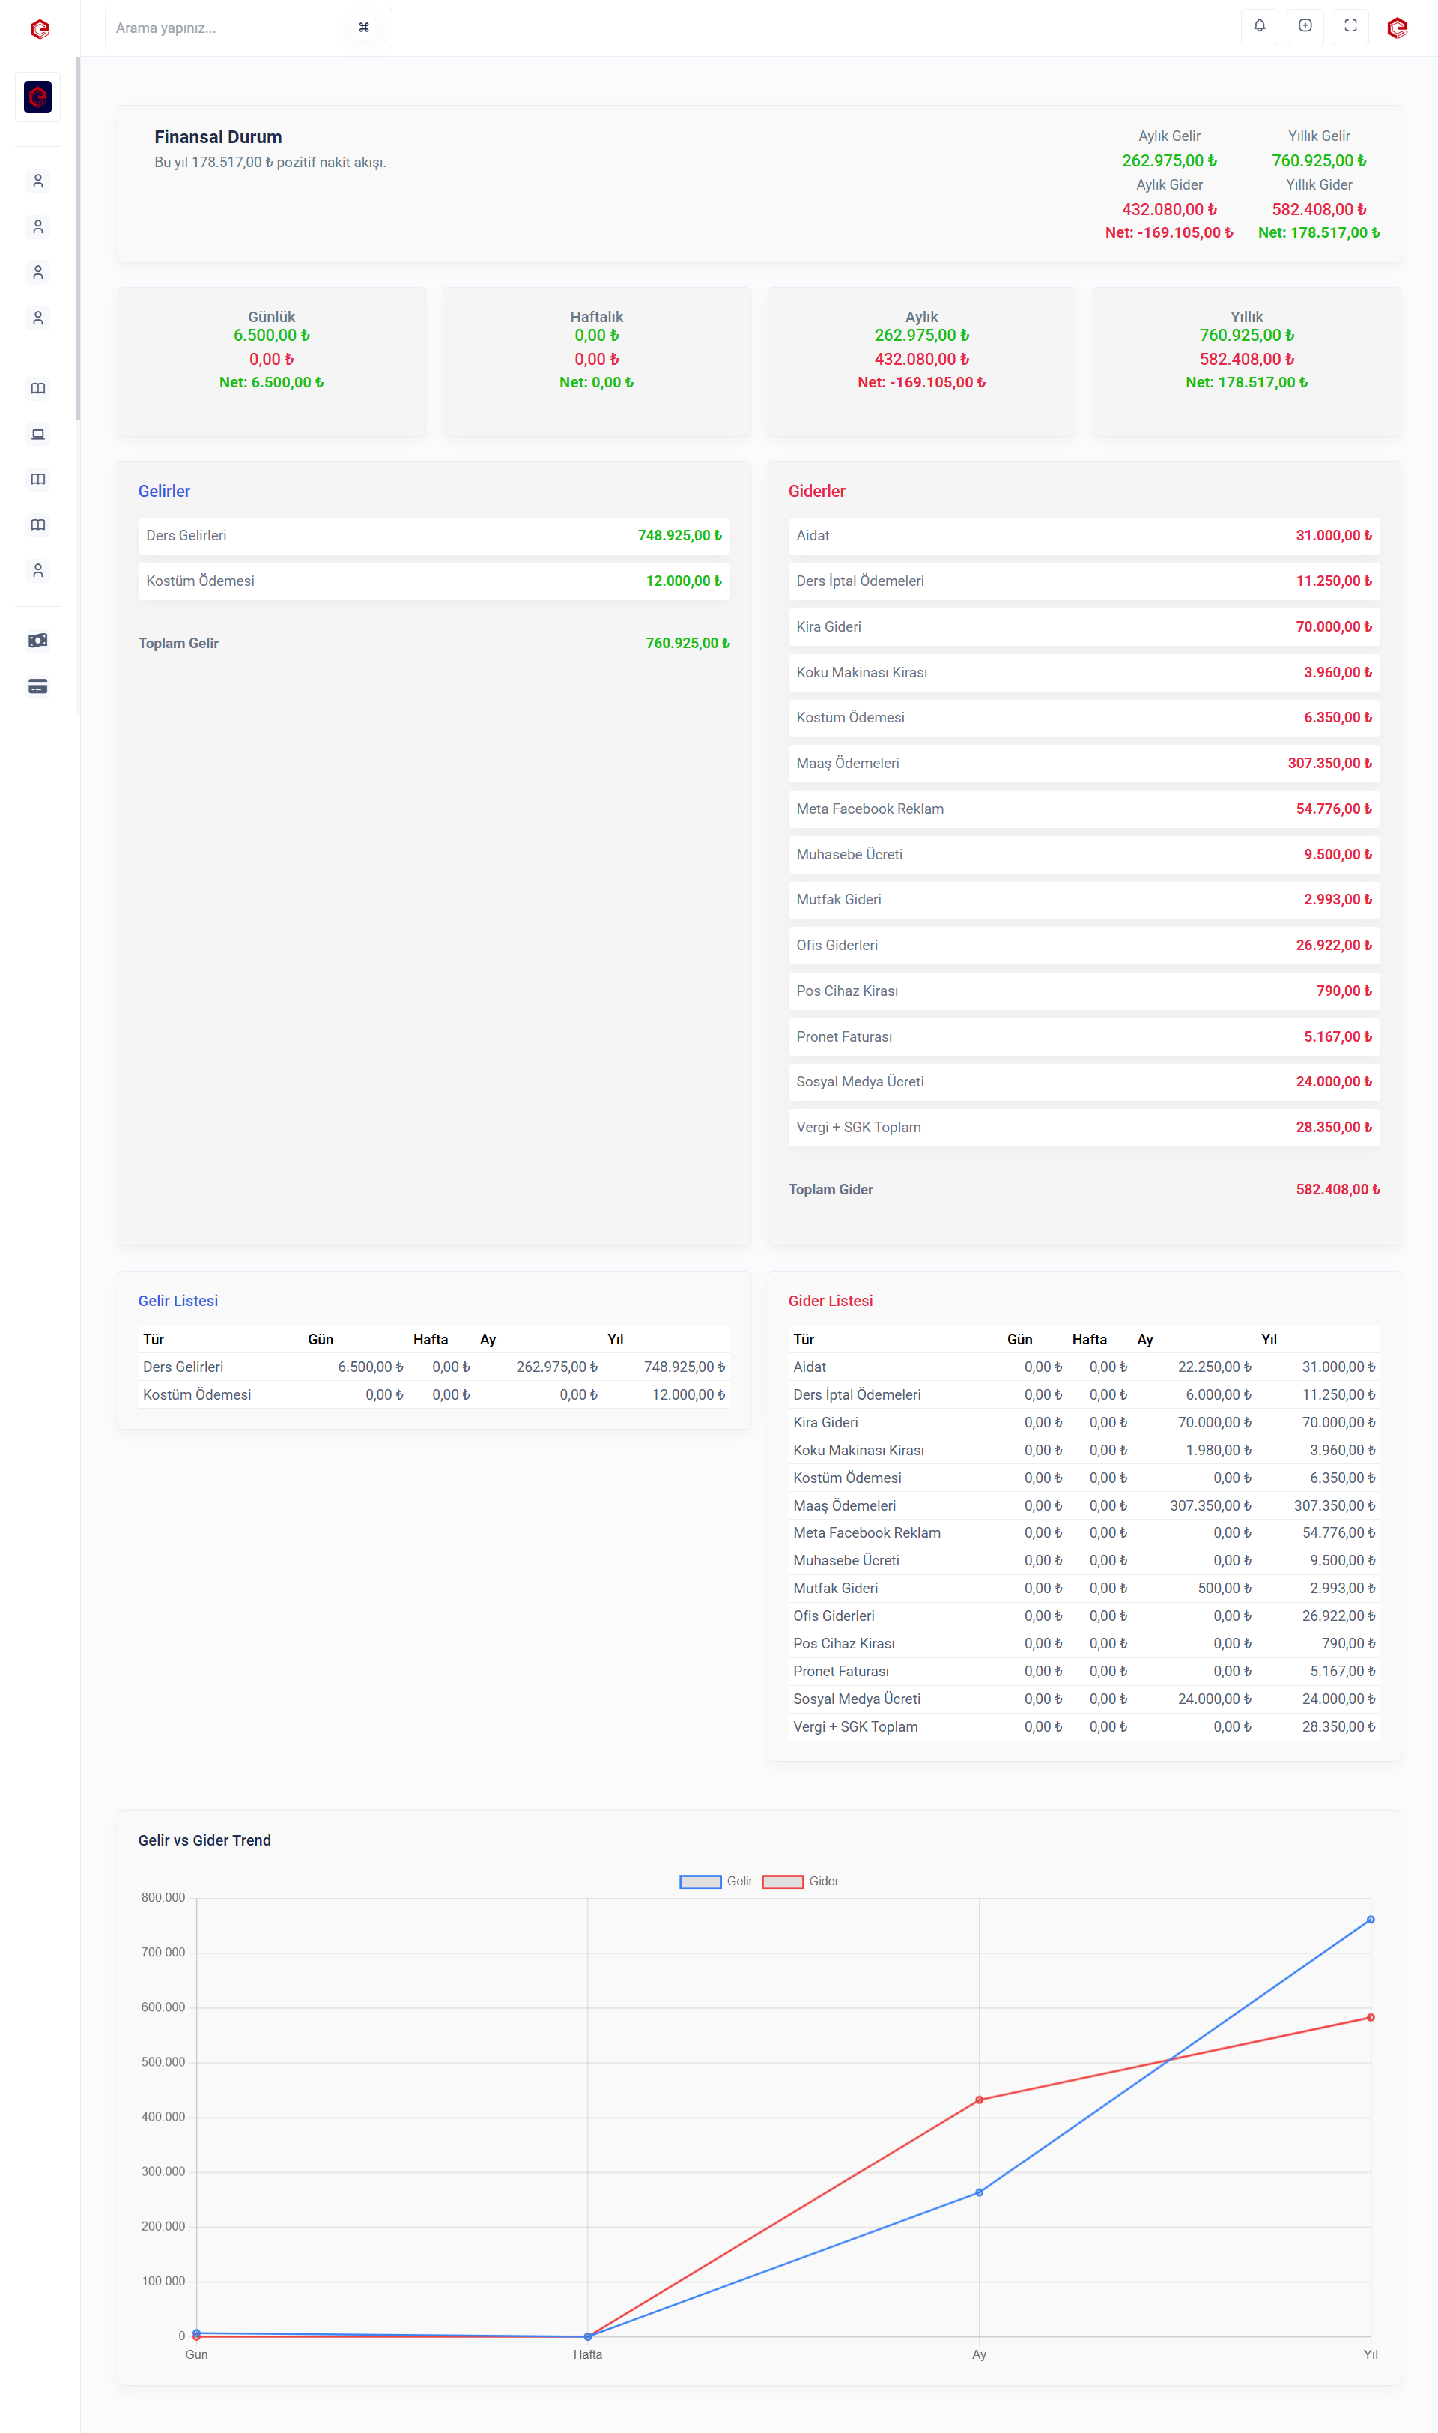The height and width of the screenshot is (2433, 1438).
Task: Toggle fullscreen mode icon
Action: (1350, 26)
